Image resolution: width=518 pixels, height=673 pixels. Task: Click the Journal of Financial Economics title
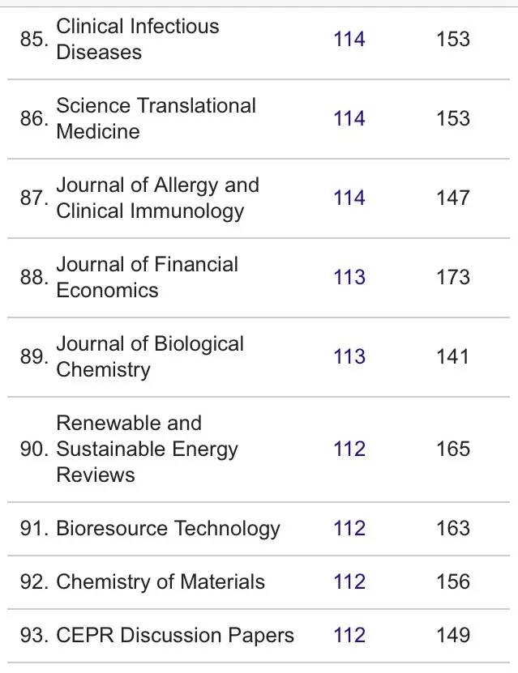(x=147, y=277)
